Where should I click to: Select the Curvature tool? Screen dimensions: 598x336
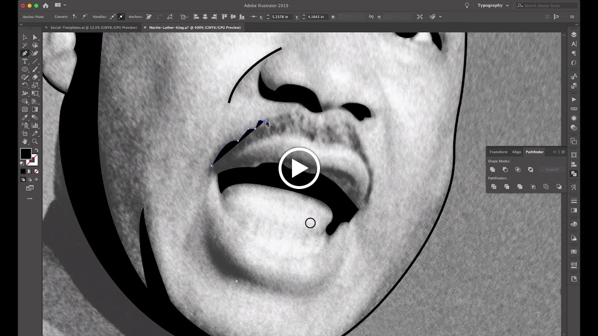[x=35, y=53]
